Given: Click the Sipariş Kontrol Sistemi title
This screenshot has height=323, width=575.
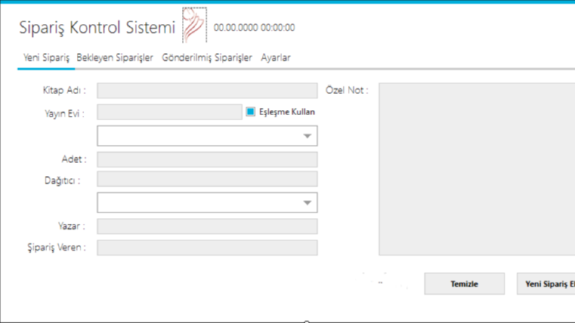Looking at the screenshot, I should [97, 28].
